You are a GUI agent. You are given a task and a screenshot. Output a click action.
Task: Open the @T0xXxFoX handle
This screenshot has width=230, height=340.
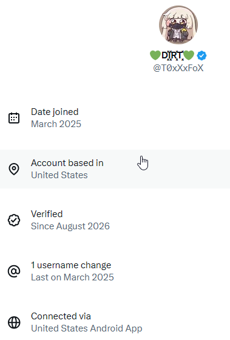click(178, 68)
